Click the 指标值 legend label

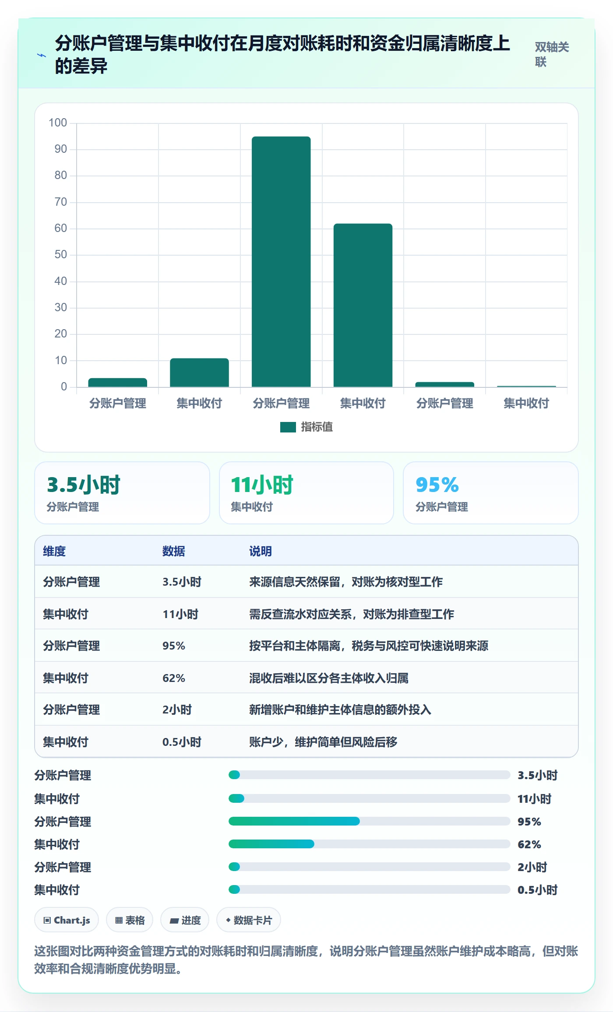pos(317,427)
